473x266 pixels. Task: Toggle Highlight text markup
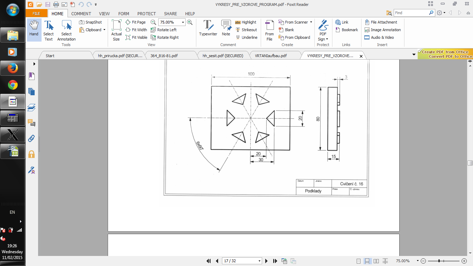click(246, 22)
